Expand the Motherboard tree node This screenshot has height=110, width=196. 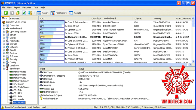click(4, 29)
